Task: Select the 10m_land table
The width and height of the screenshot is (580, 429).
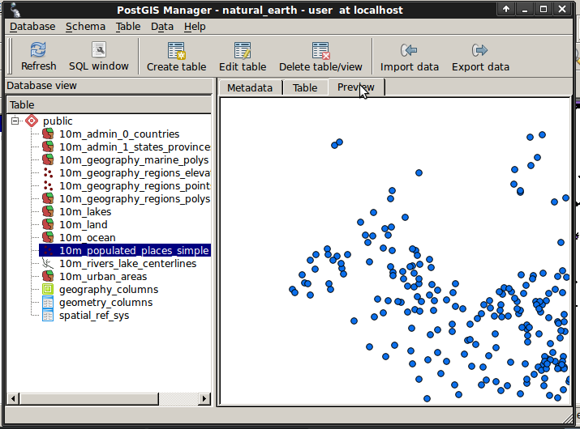Action: [x=84, y=224]
